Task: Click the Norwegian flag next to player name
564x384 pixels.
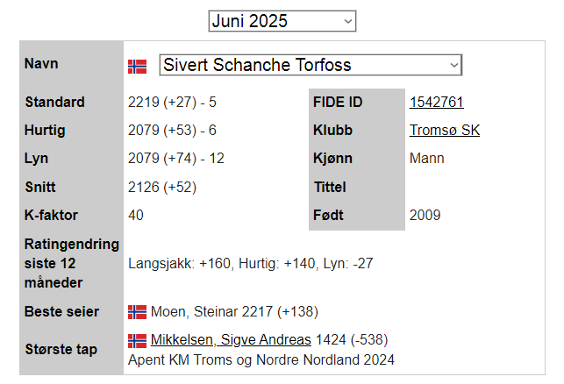Action: coord(137,66)
